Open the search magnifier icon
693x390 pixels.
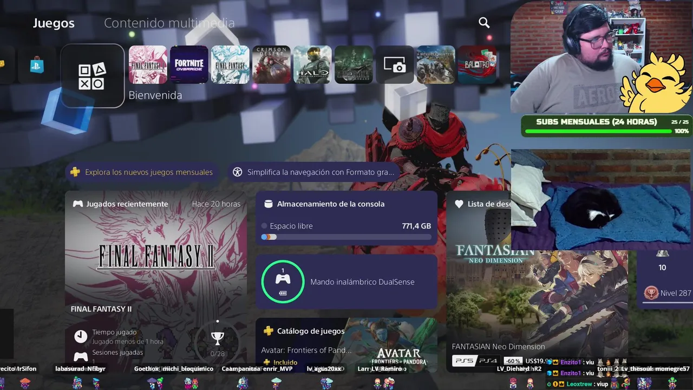click(484, 23)
